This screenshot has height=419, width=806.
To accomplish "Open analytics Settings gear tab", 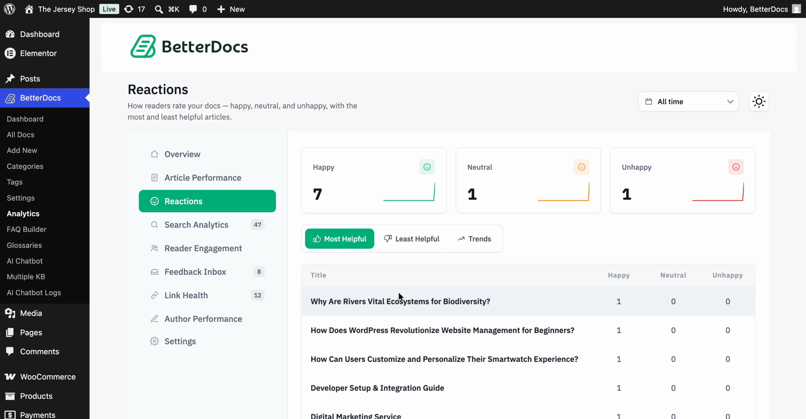I will [207, 341].
